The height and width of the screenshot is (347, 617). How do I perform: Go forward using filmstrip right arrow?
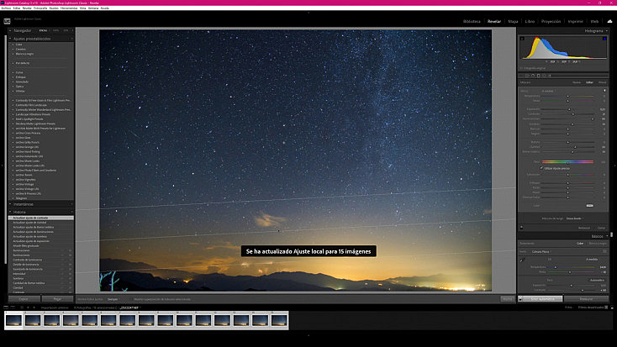point(34,308)
